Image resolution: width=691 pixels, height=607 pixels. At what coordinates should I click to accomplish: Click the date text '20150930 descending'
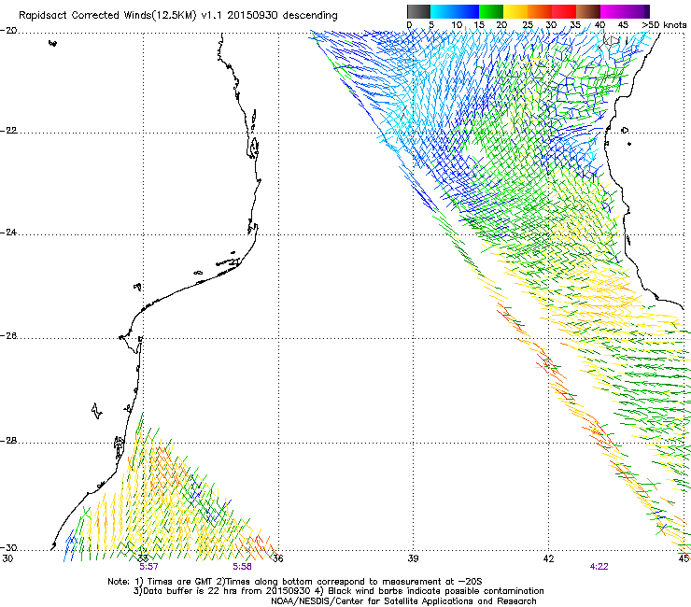click(283, 16)
